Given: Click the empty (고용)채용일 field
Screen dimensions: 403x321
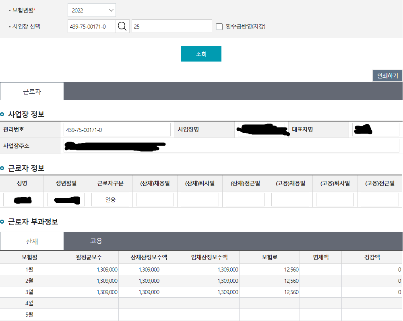Looking at the screenshot, I should click(290, 200).
